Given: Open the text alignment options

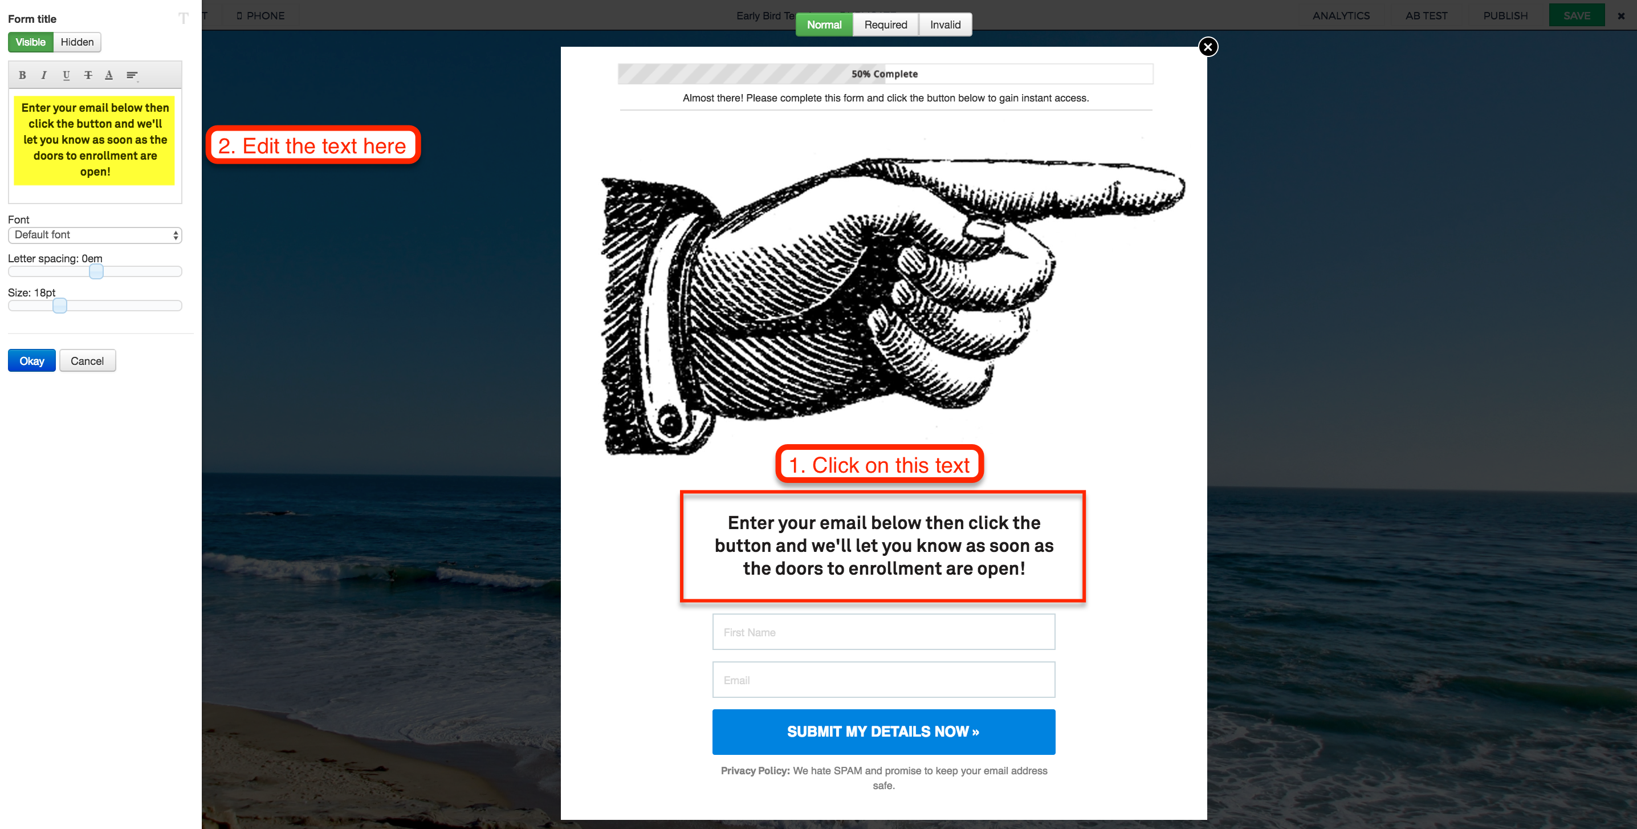Looking at the screenshot, I should pos(132,75).
